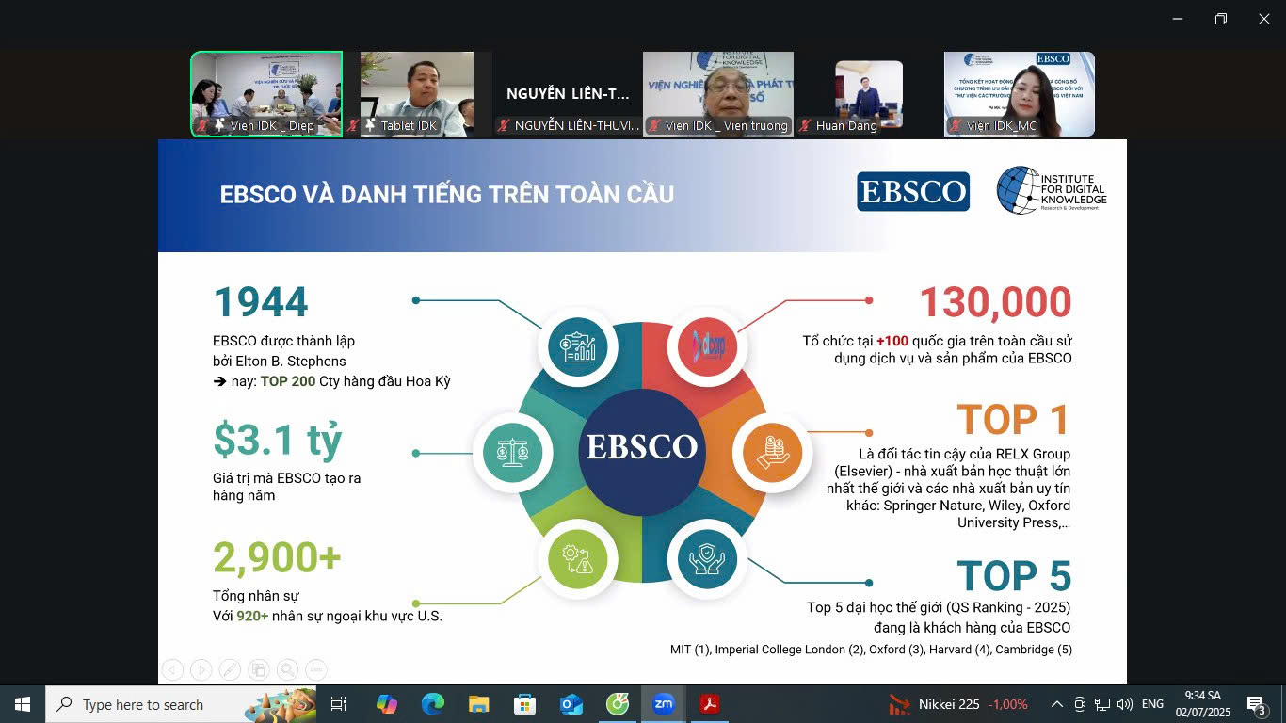
Task: Open the Nikkei 225 stock widget
Action: [958, 704]
